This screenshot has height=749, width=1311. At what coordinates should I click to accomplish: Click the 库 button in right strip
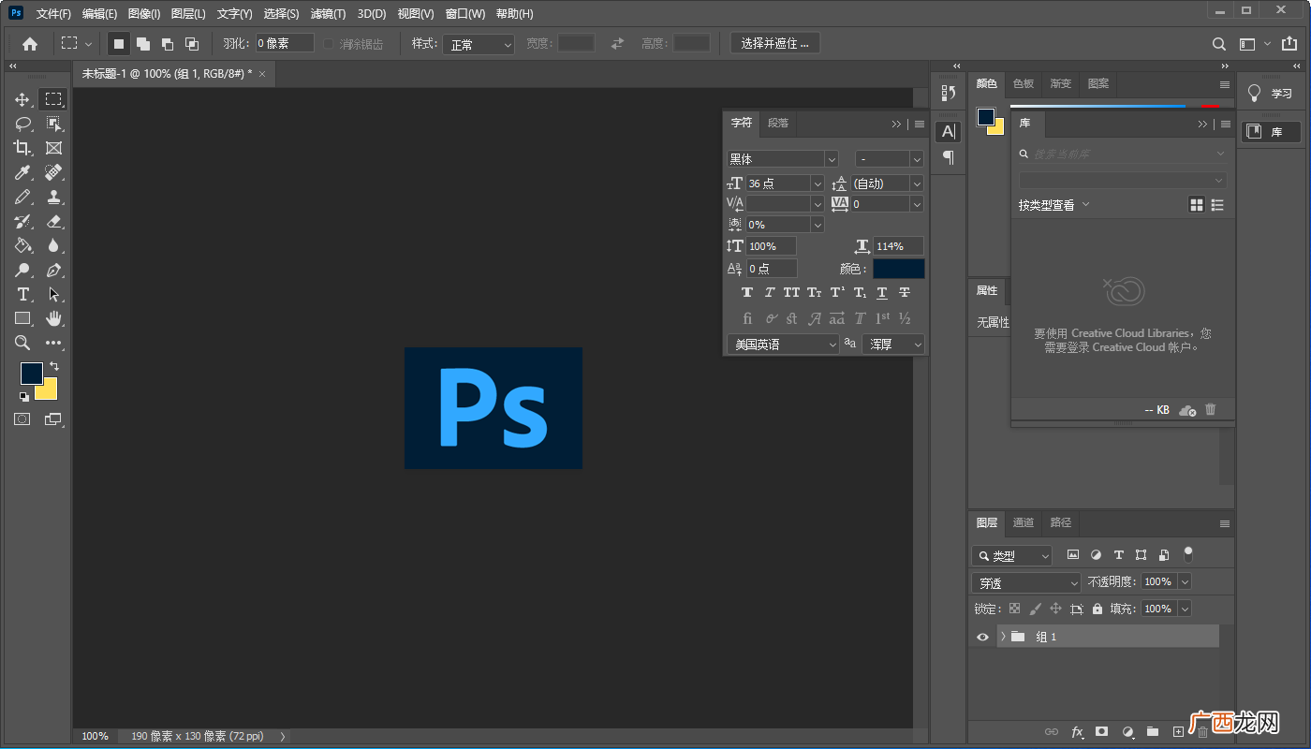click(x=1270, y=132)
